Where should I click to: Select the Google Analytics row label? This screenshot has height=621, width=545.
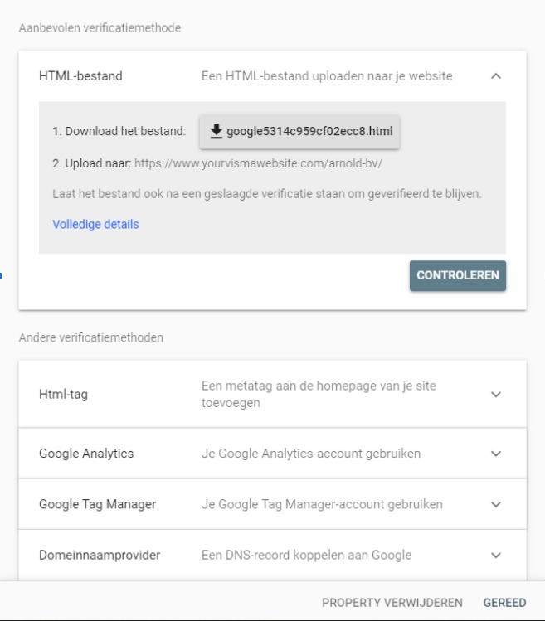click(86, 454)
